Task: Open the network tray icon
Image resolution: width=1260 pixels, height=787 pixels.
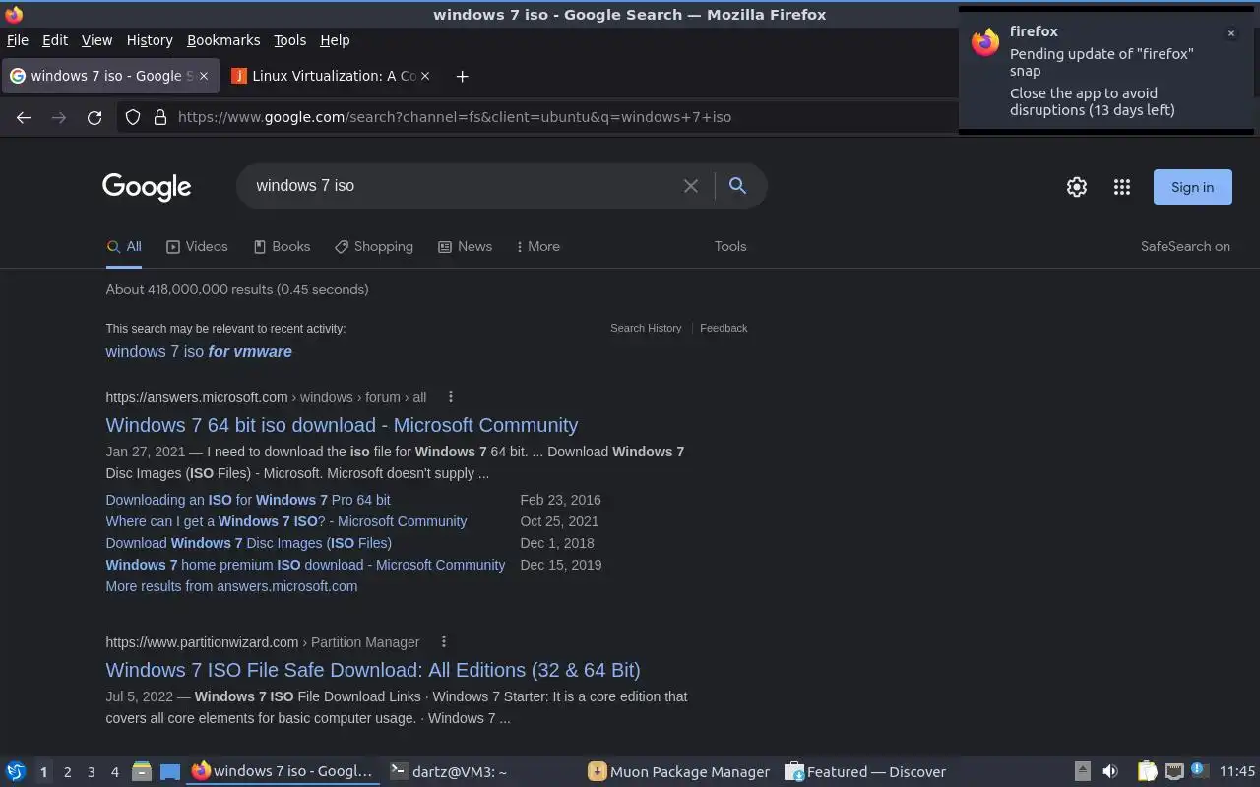Action: 1173,771
